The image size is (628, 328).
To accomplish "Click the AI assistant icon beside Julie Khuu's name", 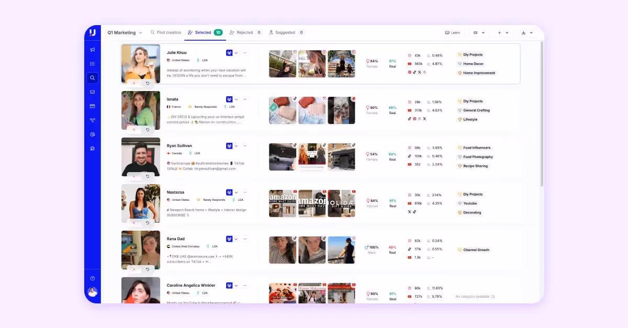I will [229, 52].
